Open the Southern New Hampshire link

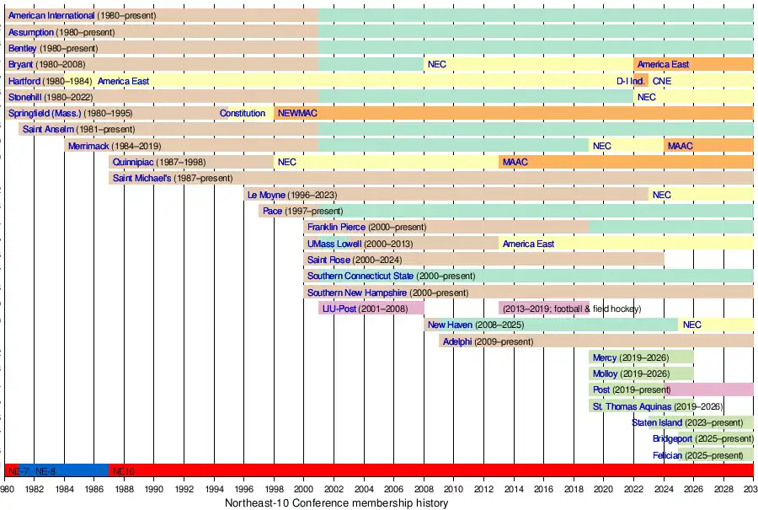point(357,293)
